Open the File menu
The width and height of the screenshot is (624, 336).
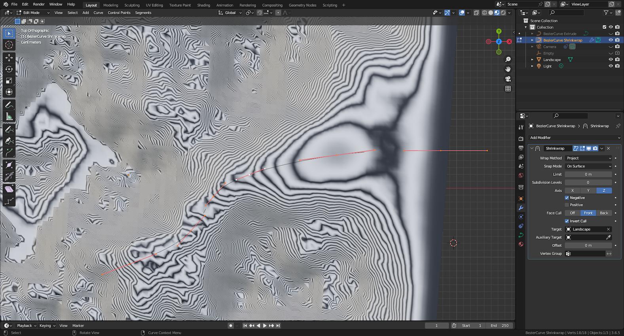coord(14,4)
